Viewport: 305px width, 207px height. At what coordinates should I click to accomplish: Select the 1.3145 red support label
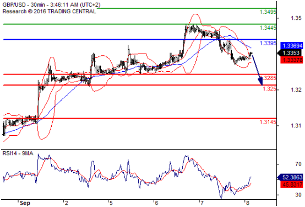(268, 122)
